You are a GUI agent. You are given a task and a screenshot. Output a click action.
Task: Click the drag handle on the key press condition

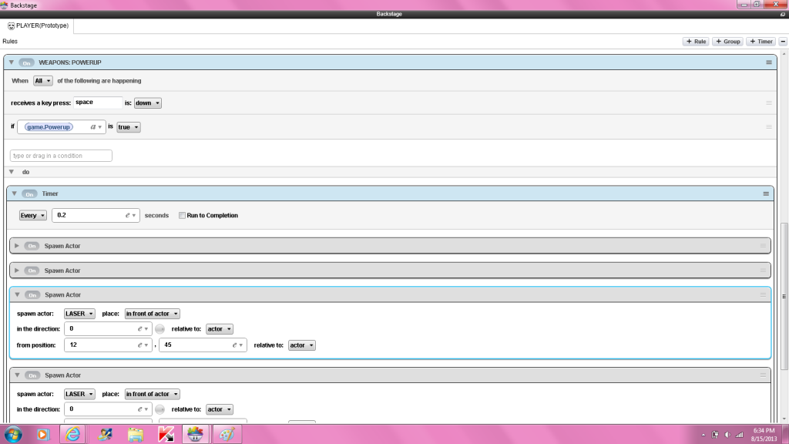[768, 103]
